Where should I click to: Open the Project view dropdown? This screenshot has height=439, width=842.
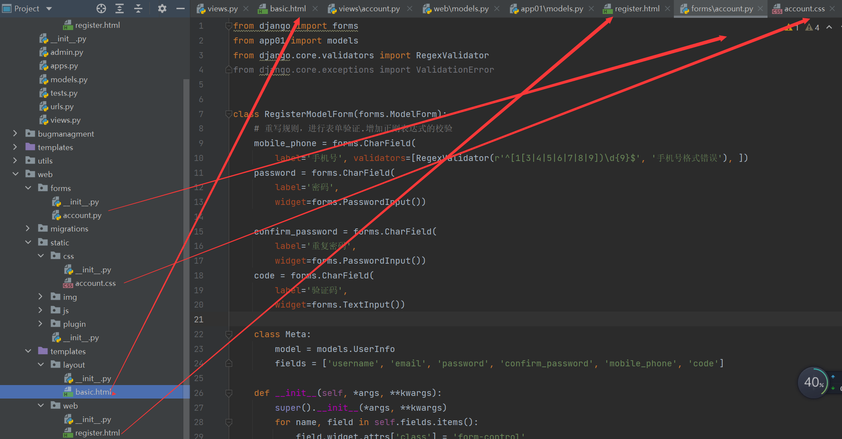(x=49, y=9)
